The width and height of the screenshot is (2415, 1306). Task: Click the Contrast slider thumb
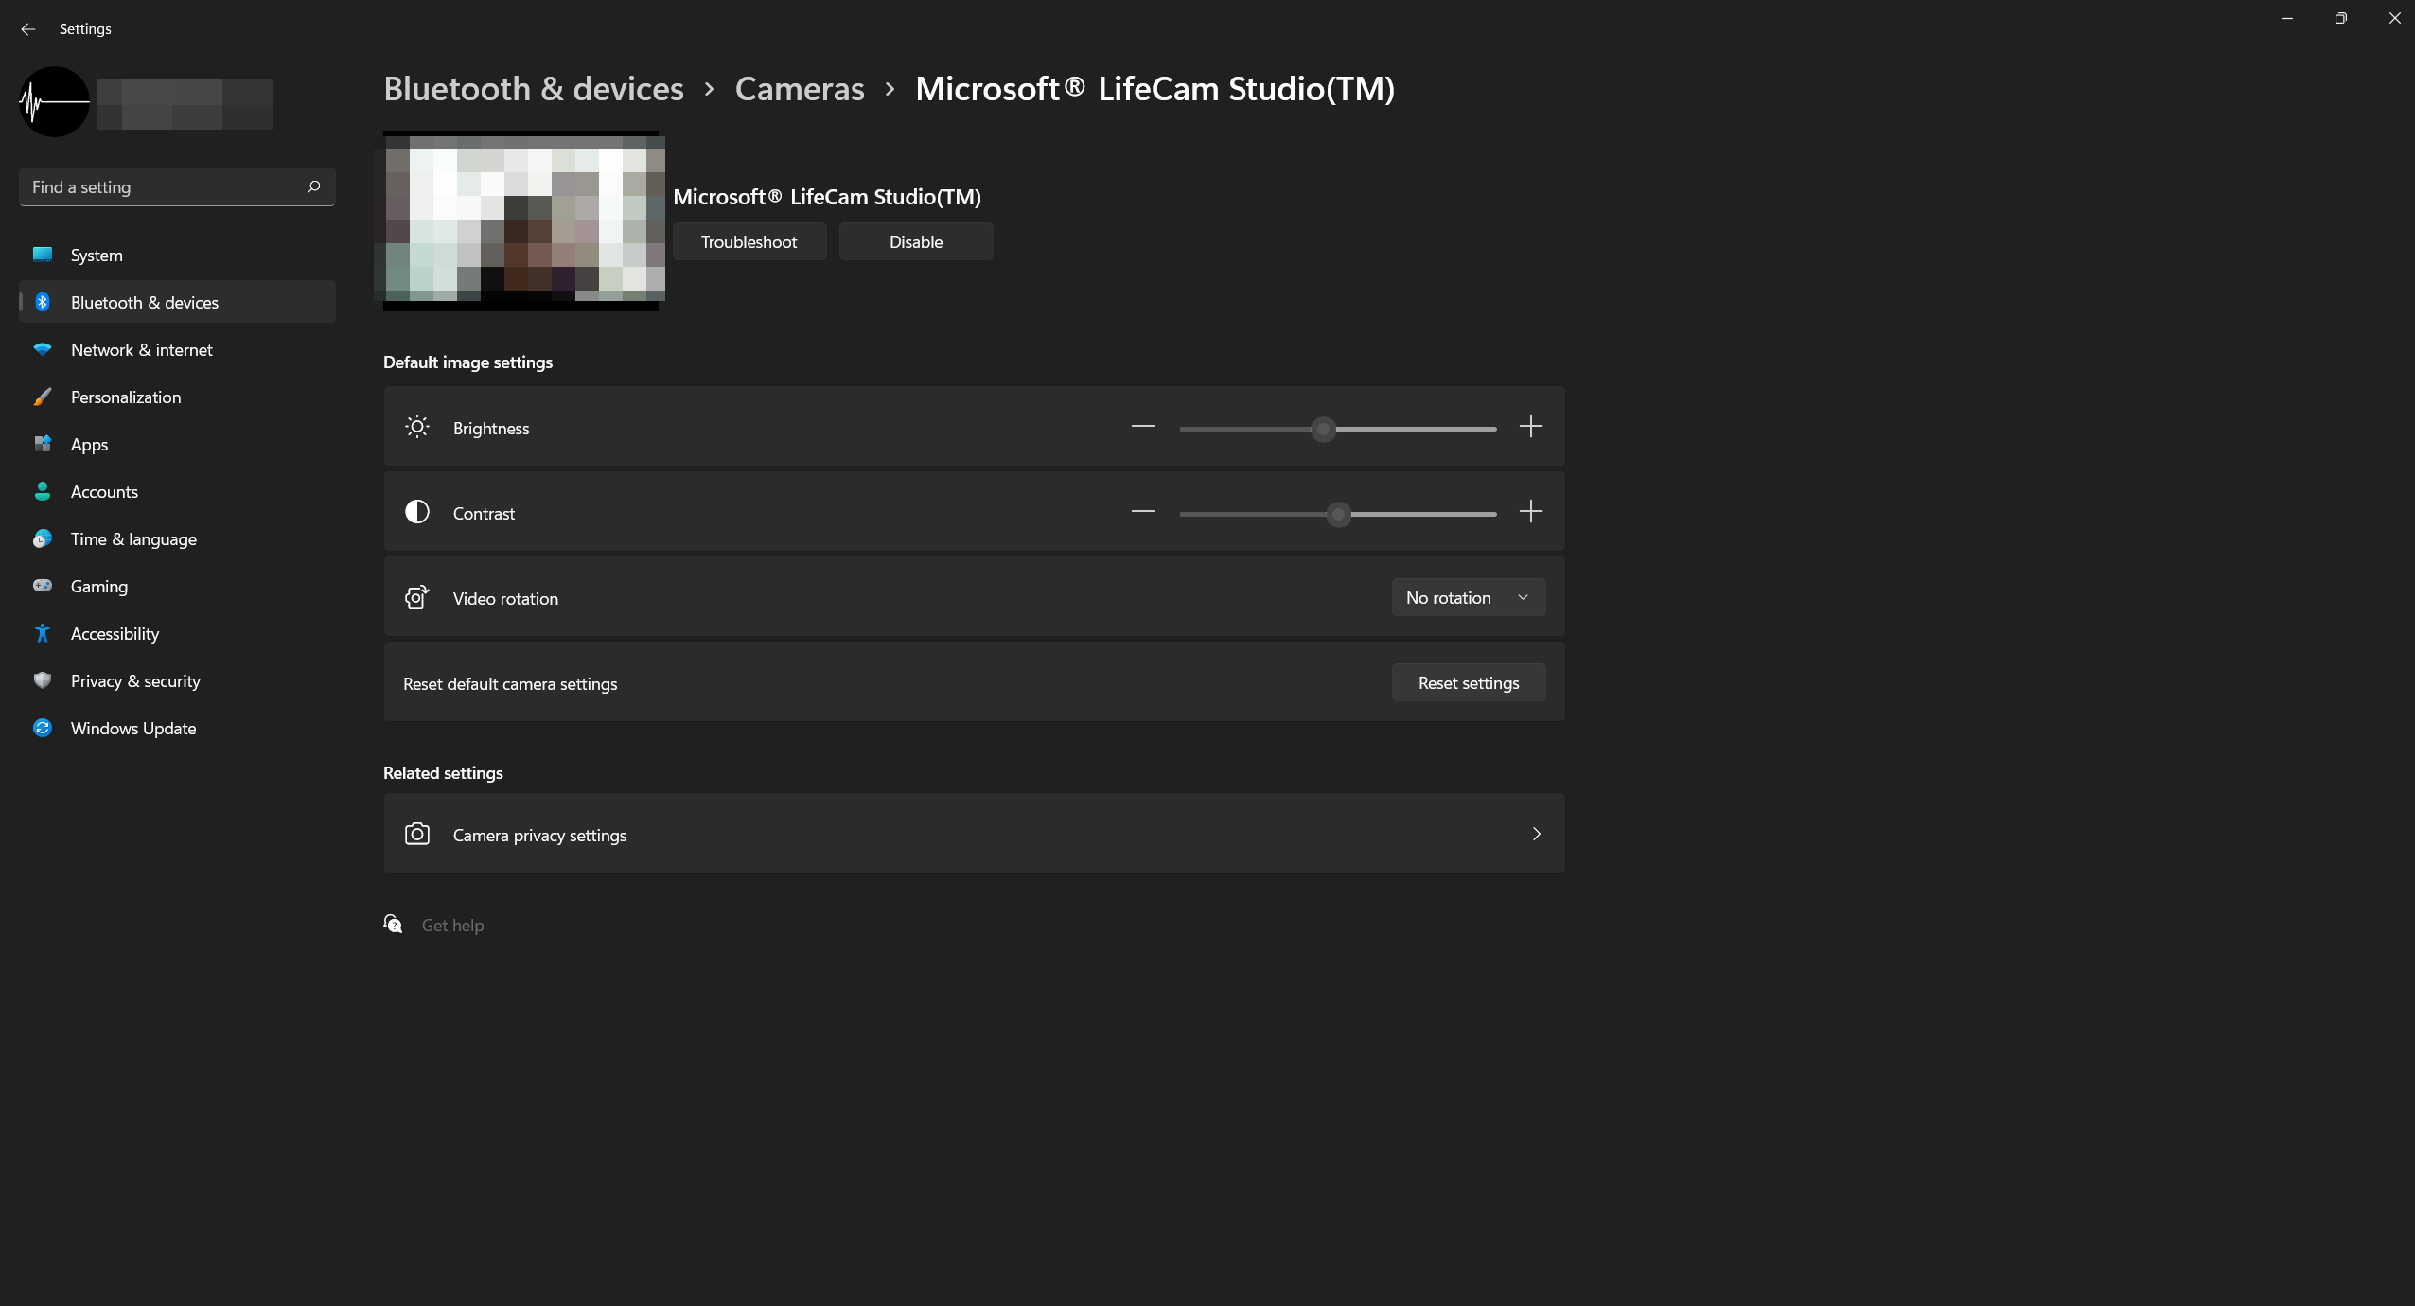(x=1338, y=514)
